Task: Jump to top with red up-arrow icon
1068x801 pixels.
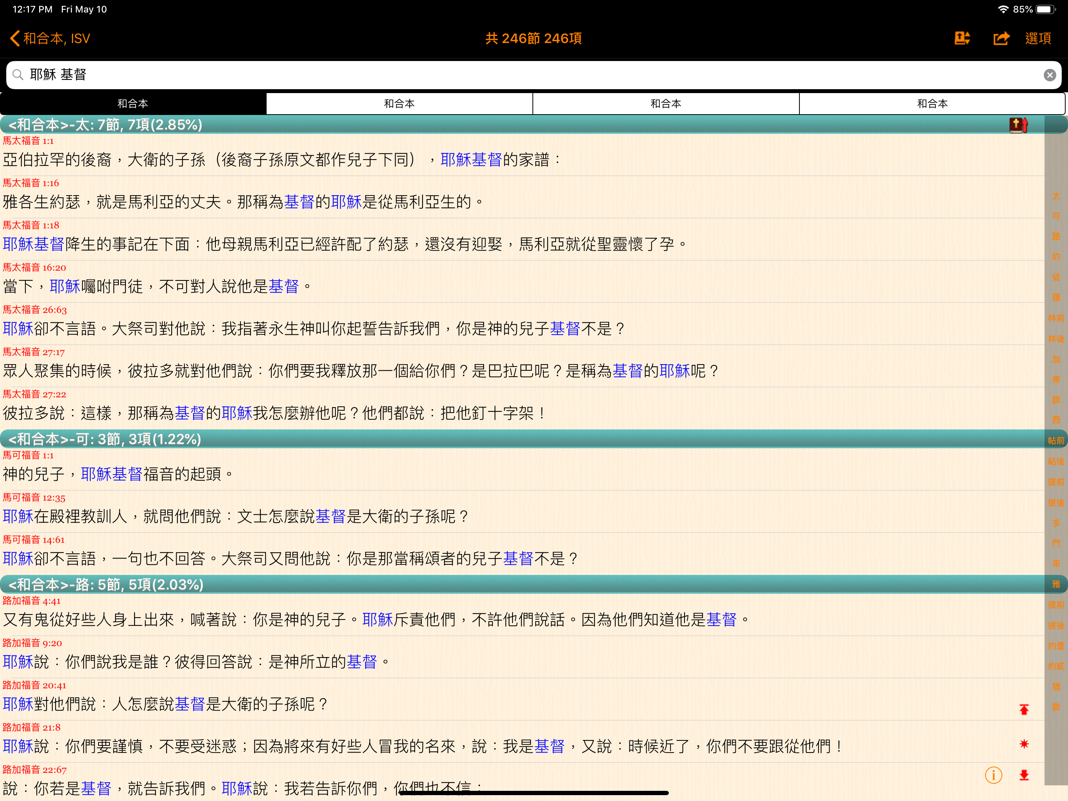Action: pyautogui.click(x=1023, y=709)
